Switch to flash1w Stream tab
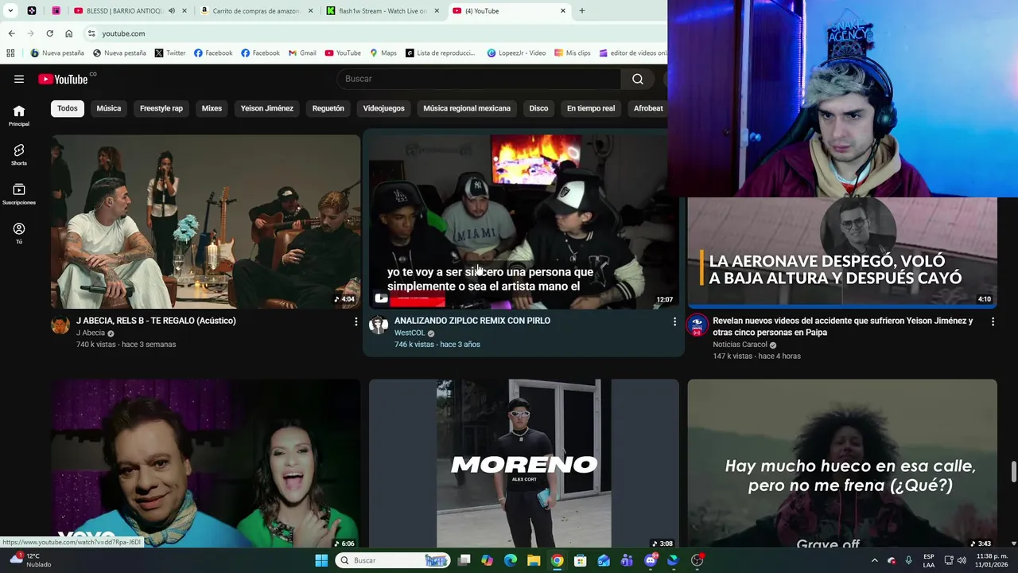The height and width of the screenshot is (573, 1018). (x=382, y=10)
